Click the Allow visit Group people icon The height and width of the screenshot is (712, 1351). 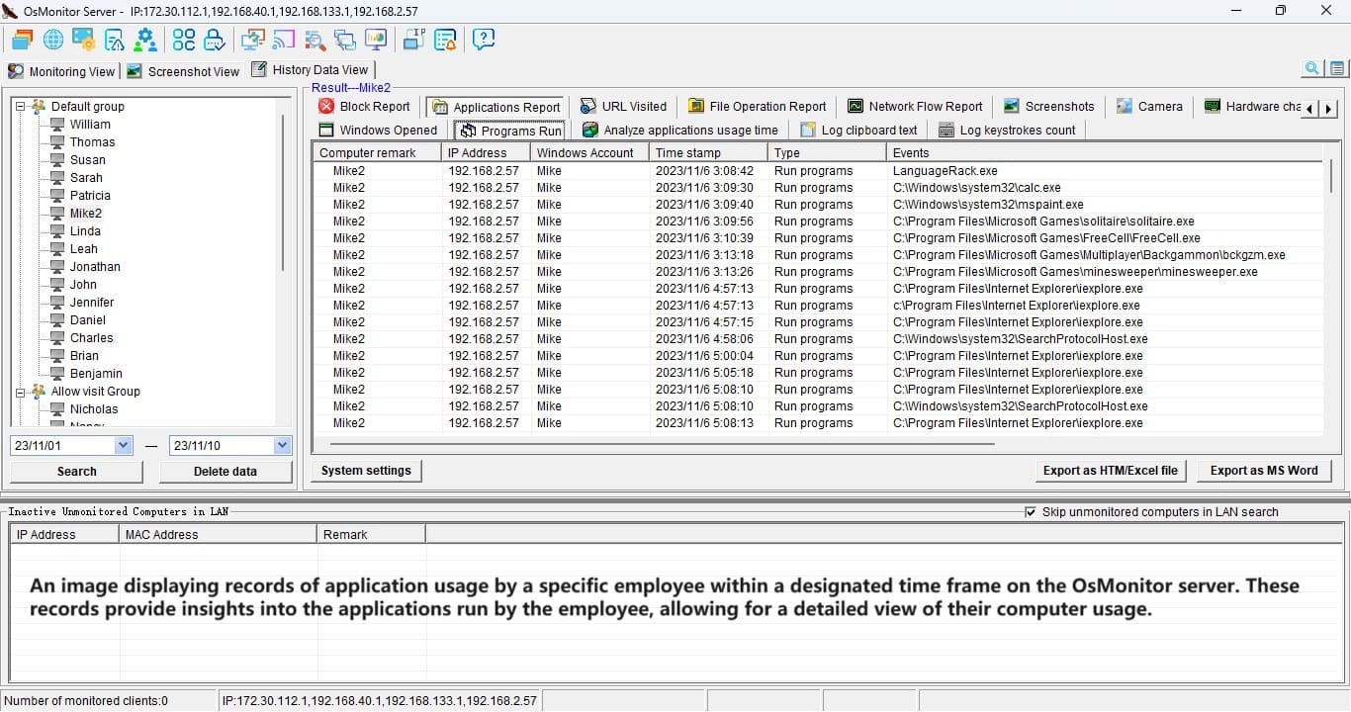(x=39, y=391)
